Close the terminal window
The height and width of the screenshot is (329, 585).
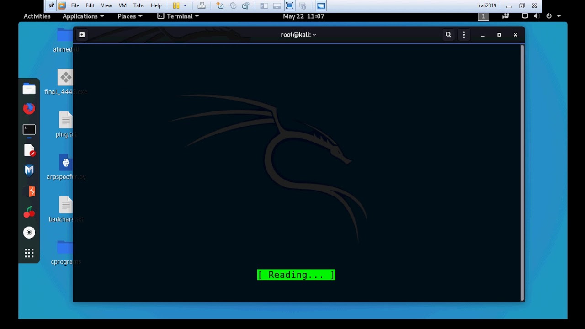[x=516, y=35]
